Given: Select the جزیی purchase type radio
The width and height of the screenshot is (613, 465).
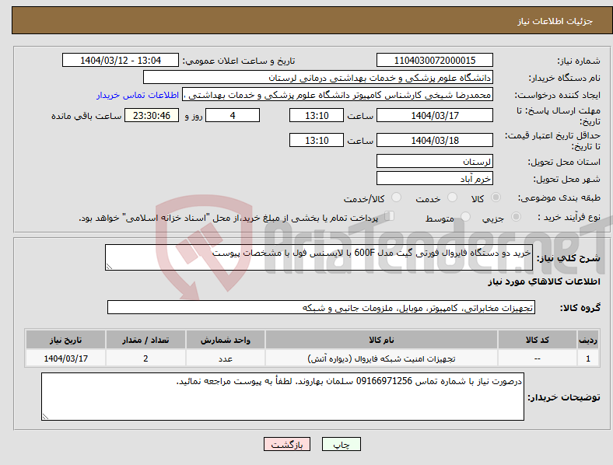Looking at the screenshot, I should [516, 216].
